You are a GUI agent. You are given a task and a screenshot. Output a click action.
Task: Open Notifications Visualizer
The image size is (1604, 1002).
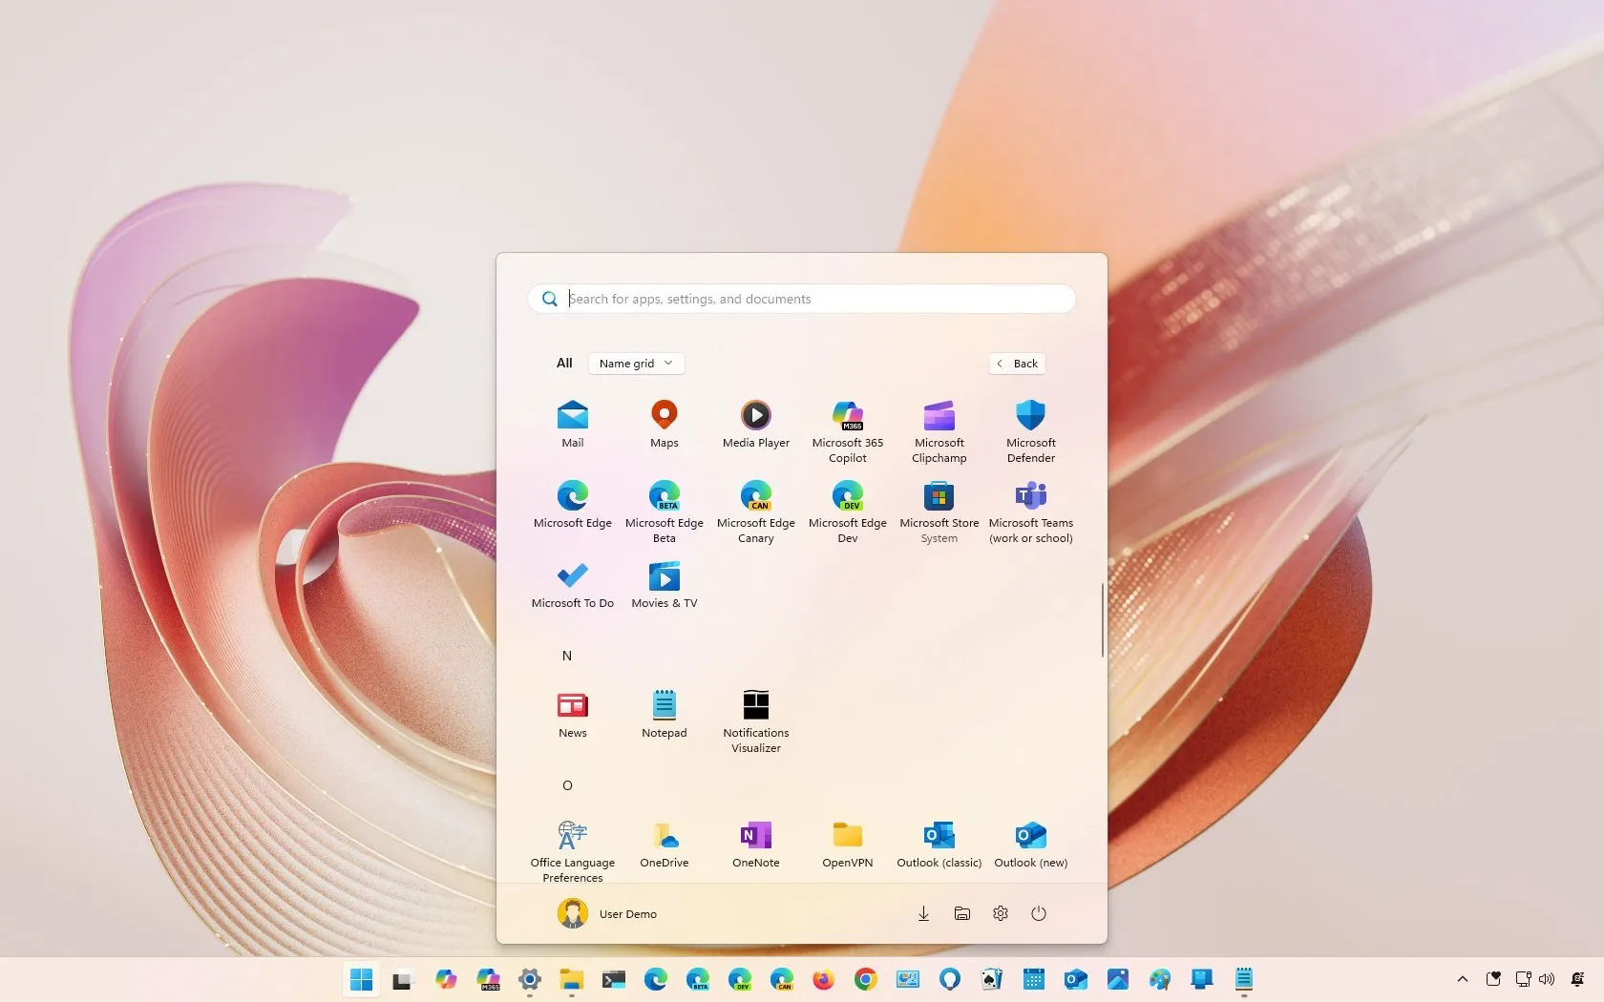pyautogui.click(x=755, y=721)
